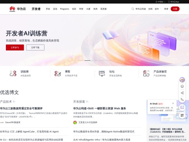Go to the 开发者 home link
This screenshot has width=189, height=142.
point(36,9)
